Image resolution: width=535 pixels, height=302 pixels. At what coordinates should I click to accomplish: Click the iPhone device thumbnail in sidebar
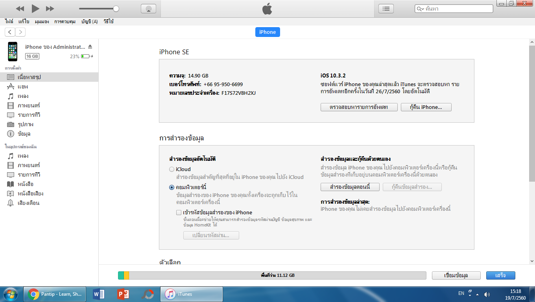(13, 52)
